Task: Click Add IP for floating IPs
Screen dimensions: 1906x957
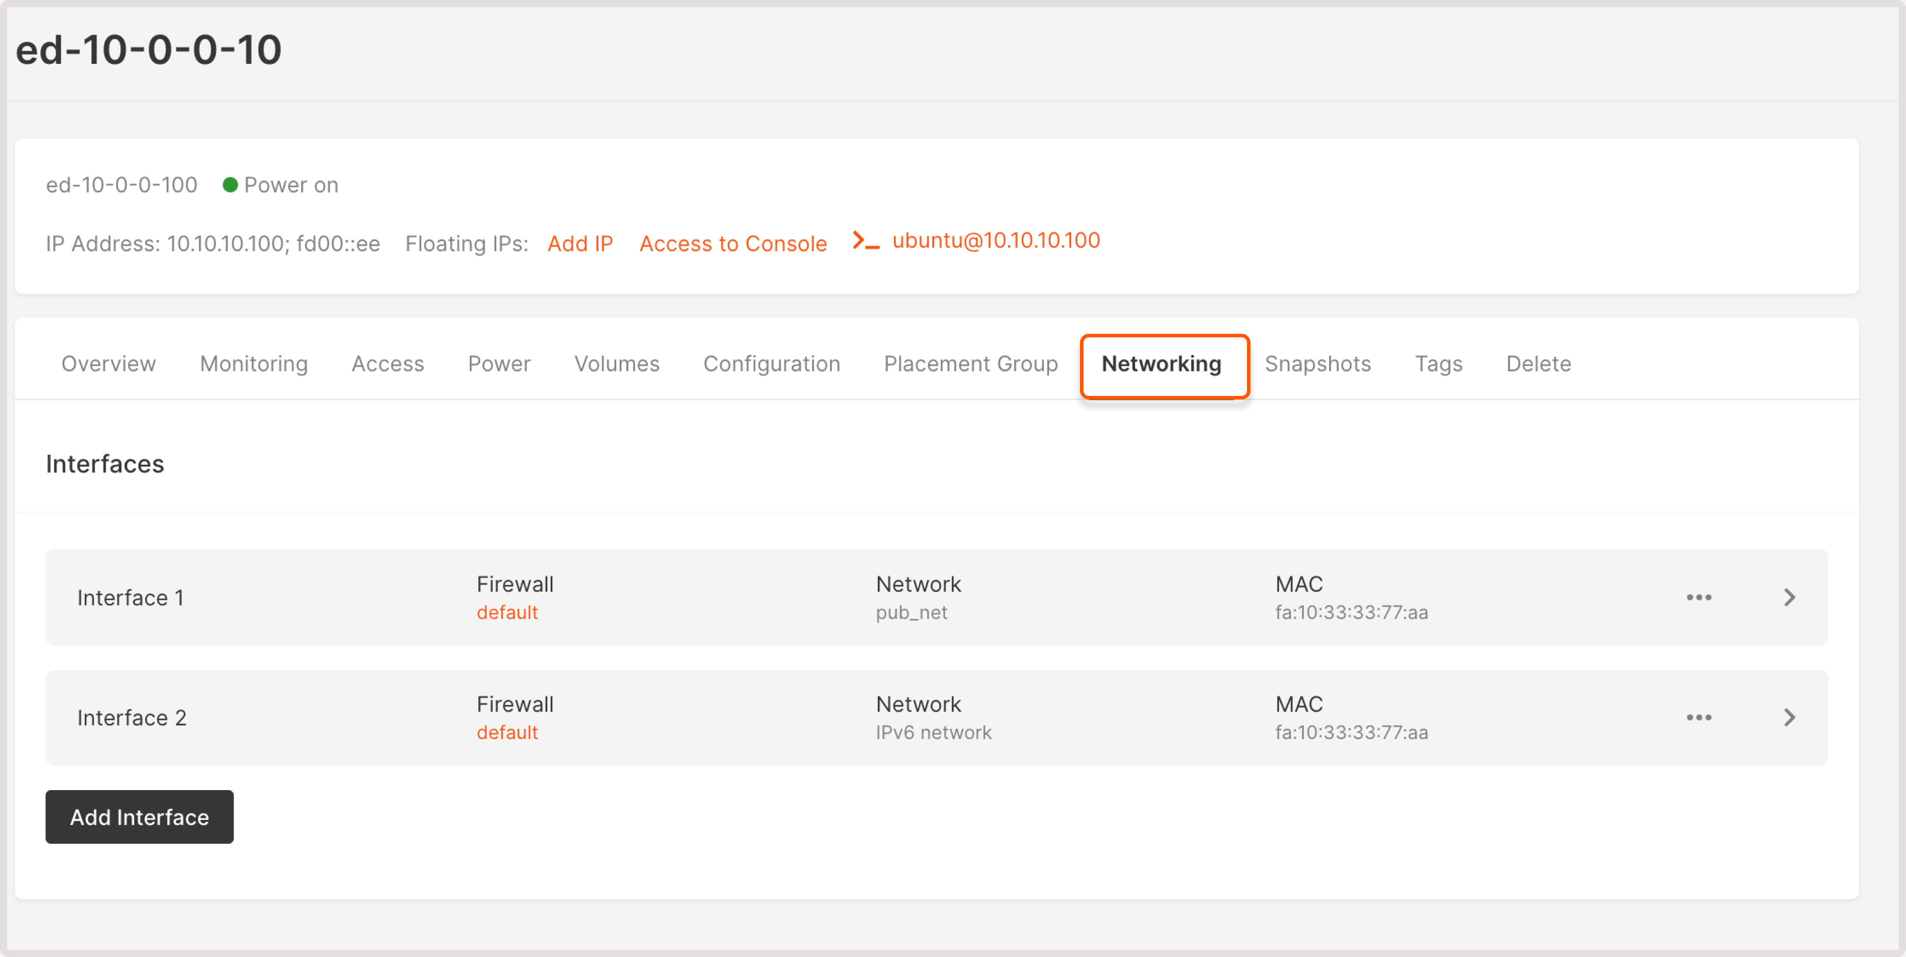Action: click(580, 243)
